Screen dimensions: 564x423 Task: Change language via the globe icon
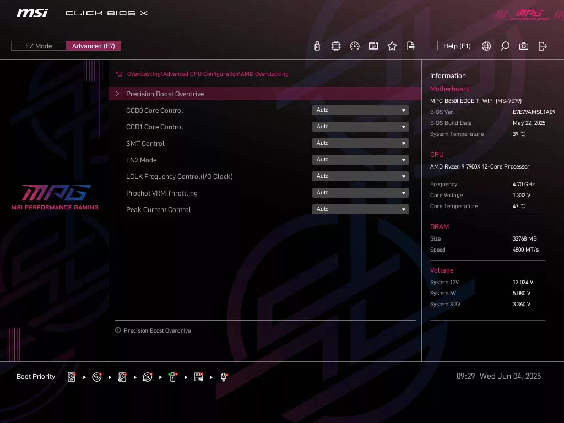click(x=486, y=46)
